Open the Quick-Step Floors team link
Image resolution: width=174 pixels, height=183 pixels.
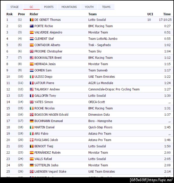point(100,127)
